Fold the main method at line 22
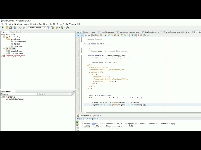The height and width of the screenshot is (150, 201). pyautogui.click(x=81, y=56)
